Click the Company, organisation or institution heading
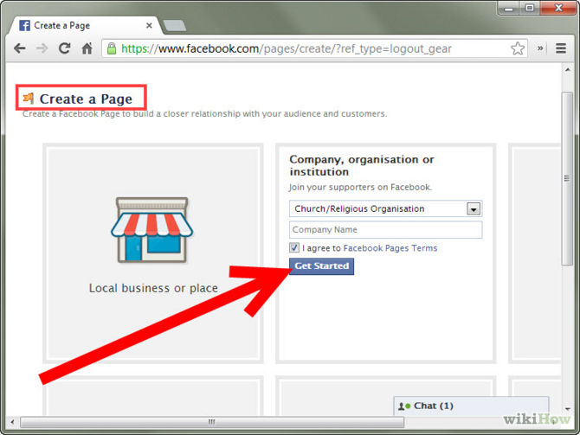Image resolution: width=580 pixels, height=435 pixels. pyautogui.click(x=362, y=165)
